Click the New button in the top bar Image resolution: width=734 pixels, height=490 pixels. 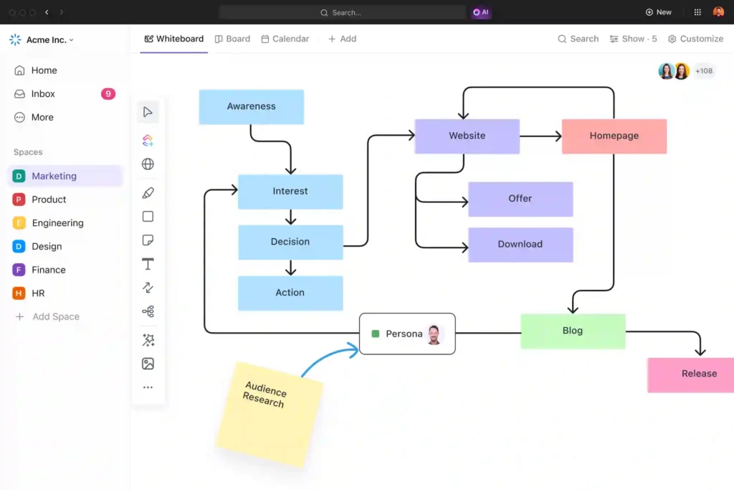[658, 11]
